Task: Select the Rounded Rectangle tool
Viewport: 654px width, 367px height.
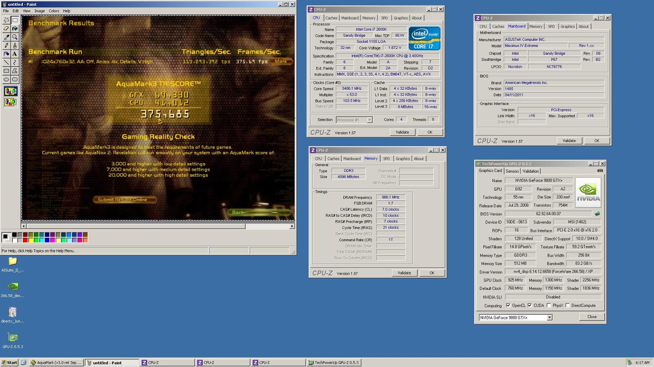Action: tap(15, 80)
